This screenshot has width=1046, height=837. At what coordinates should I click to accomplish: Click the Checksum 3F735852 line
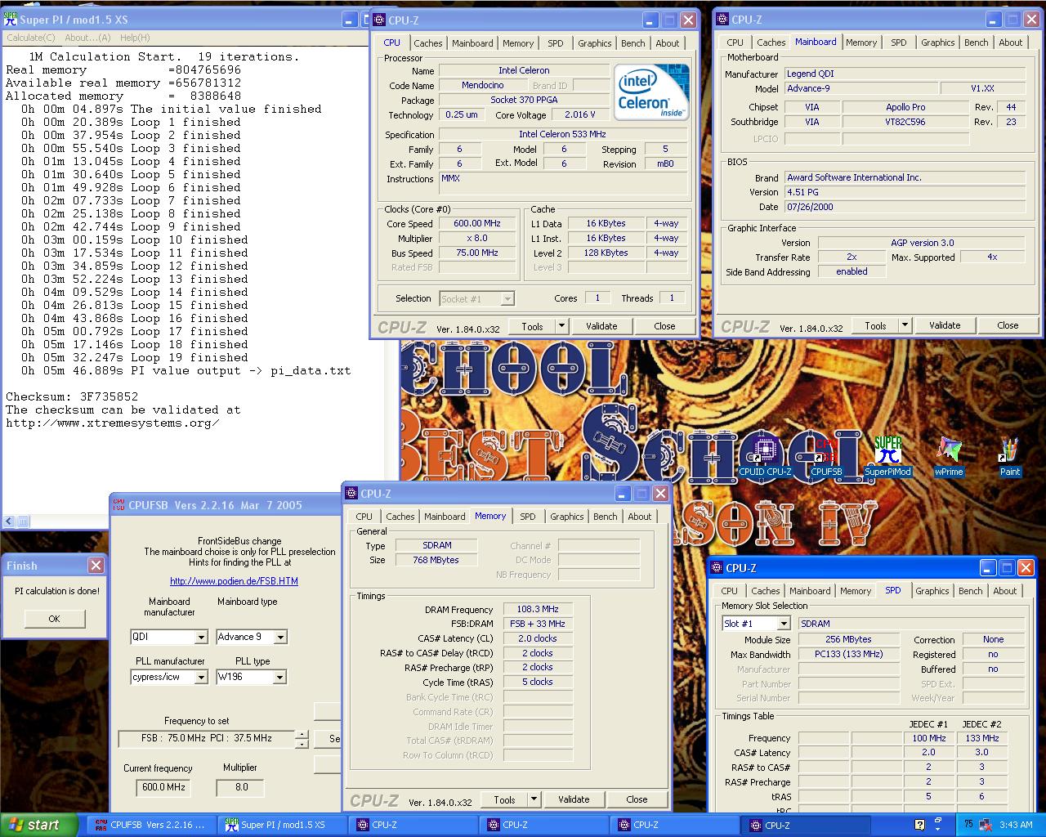pyautogui.click(x=72, y=397)
